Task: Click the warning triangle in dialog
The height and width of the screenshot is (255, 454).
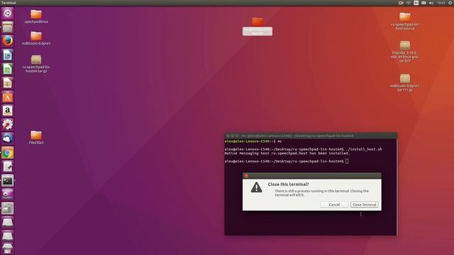Action: click(256, 188)
